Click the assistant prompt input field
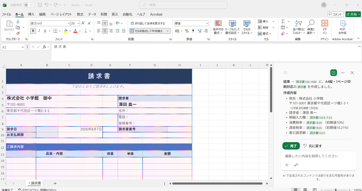Viewport: 362px width, 191px height. (x=319, y=156)
